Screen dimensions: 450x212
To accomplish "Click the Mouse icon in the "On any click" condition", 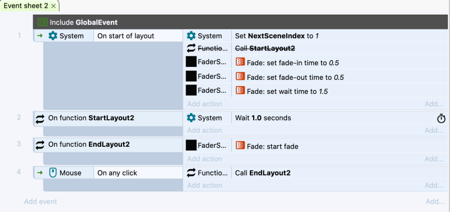I will 53,173.
